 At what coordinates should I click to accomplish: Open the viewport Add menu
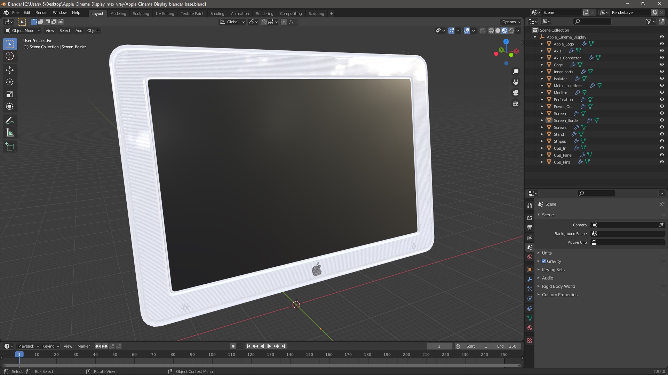point(79,31)
